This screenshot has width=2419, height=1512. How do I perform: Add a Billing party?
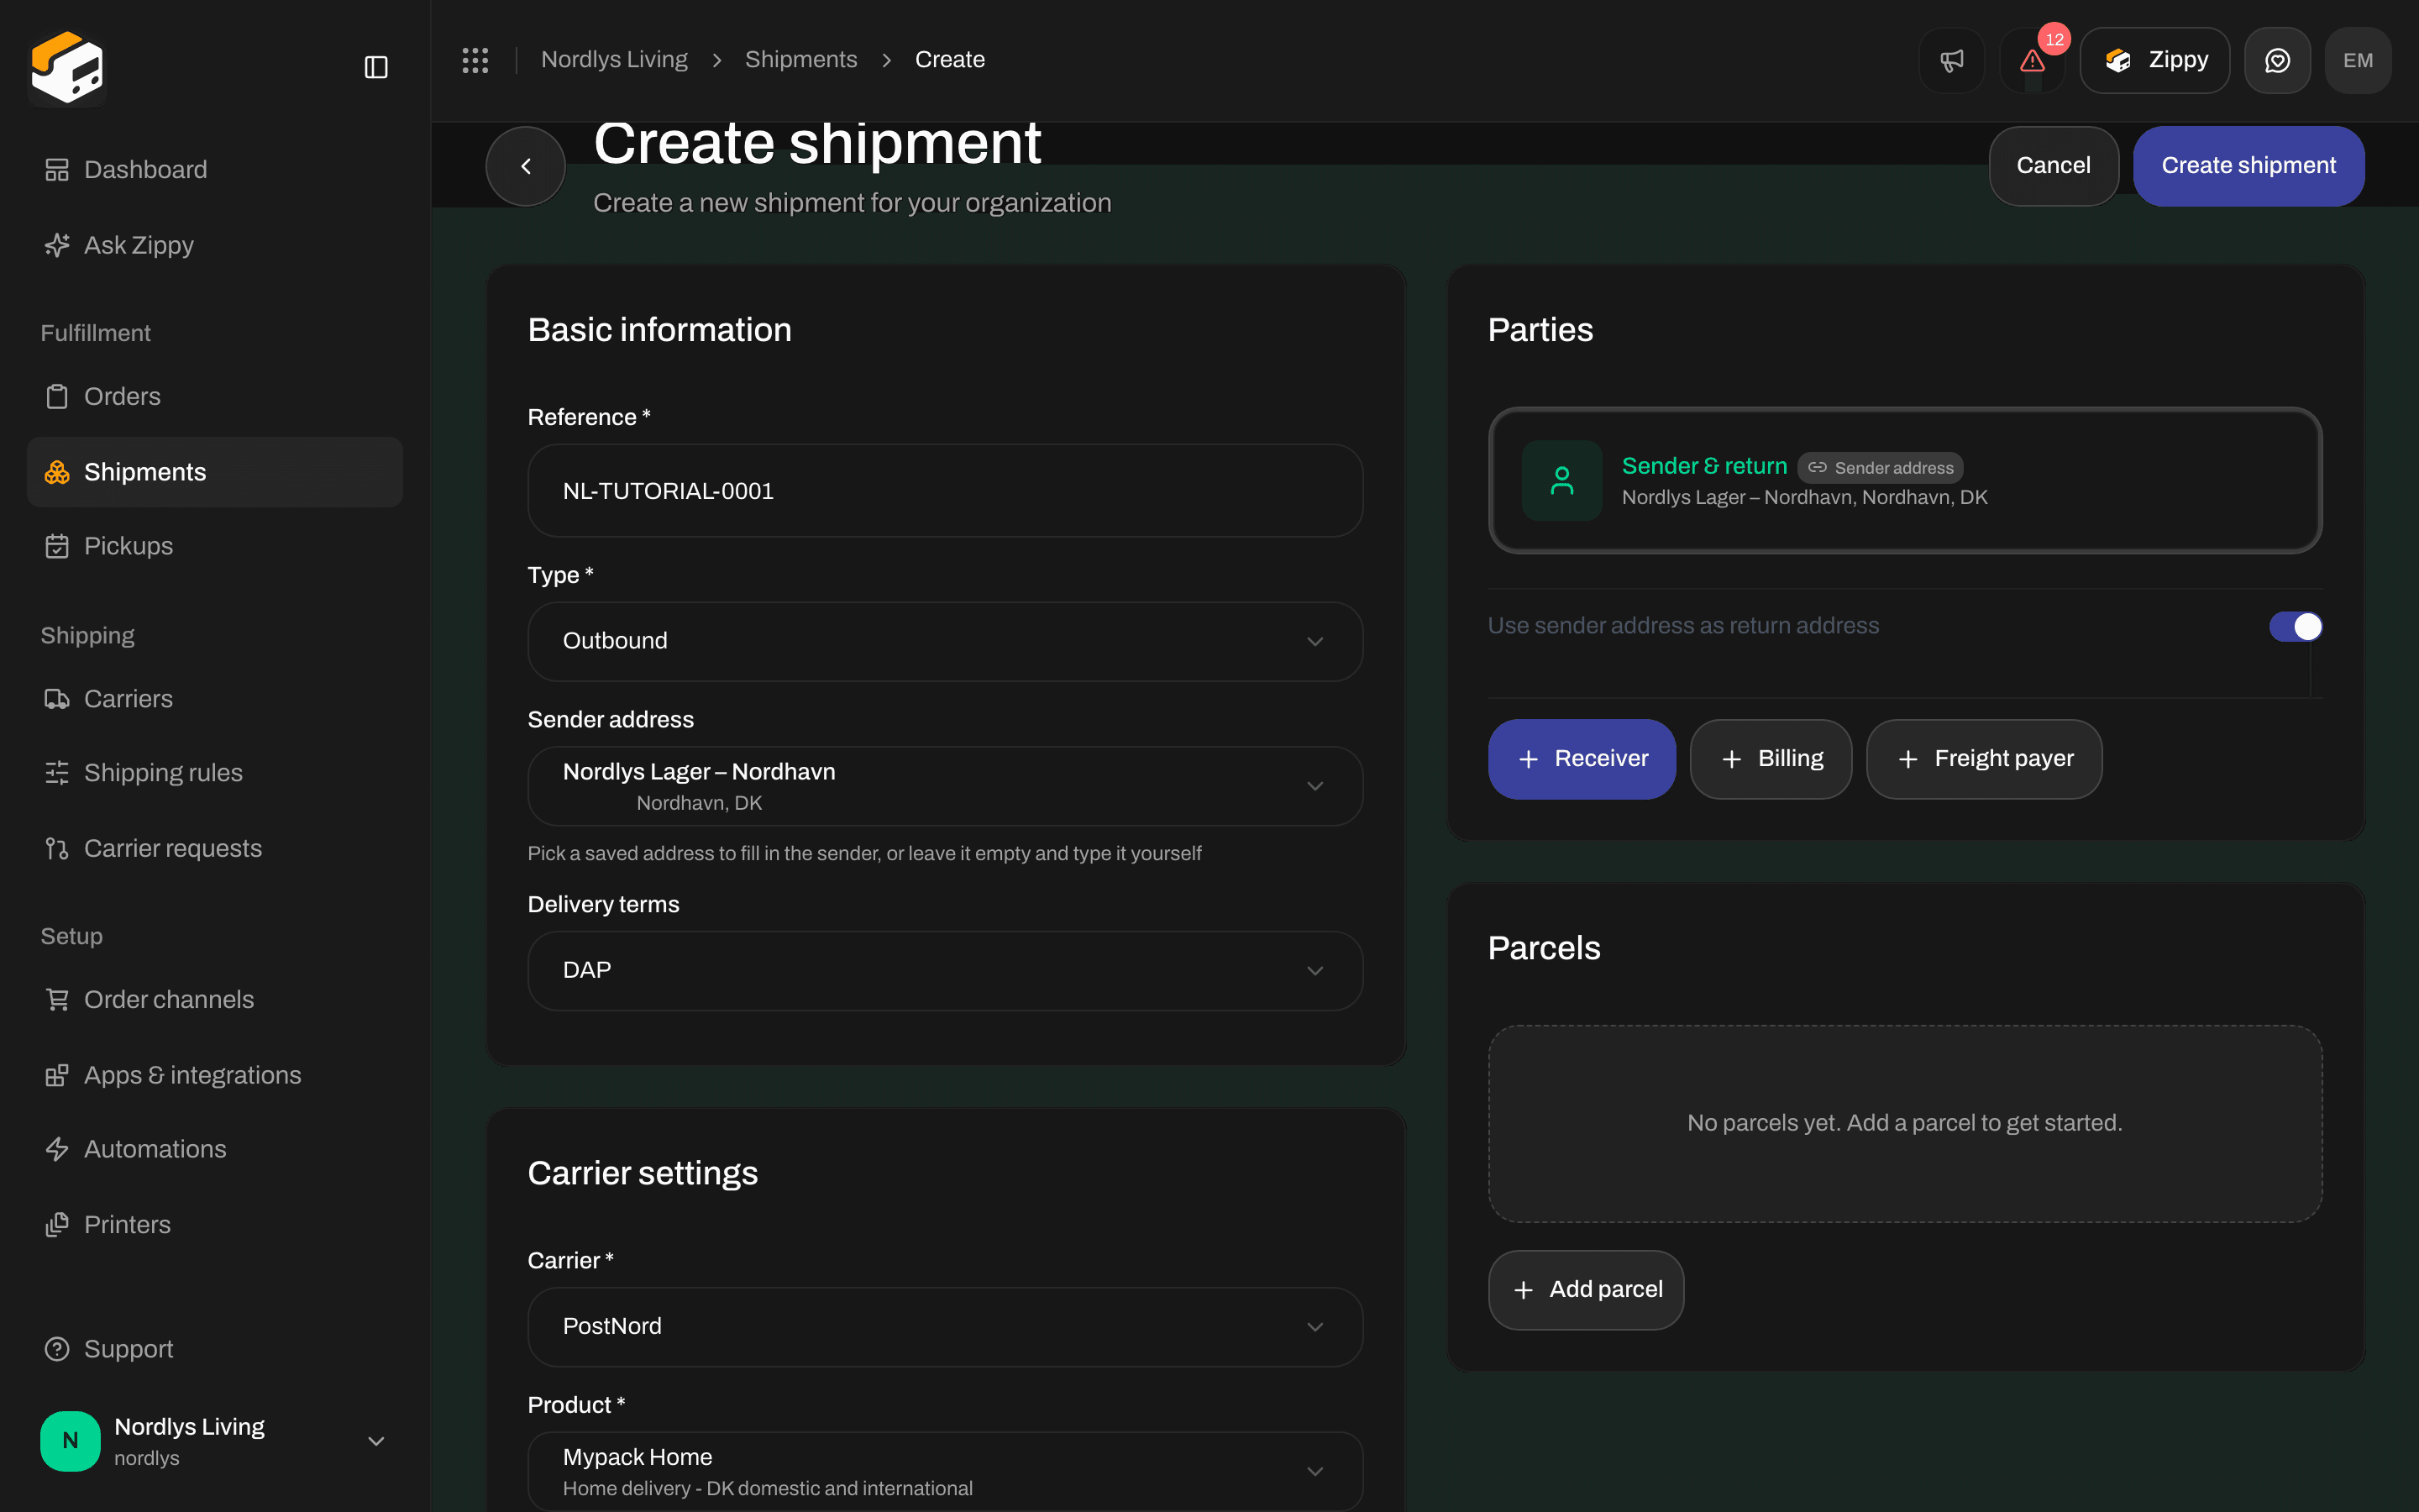pyautogui.click(x=1771, y=759)
